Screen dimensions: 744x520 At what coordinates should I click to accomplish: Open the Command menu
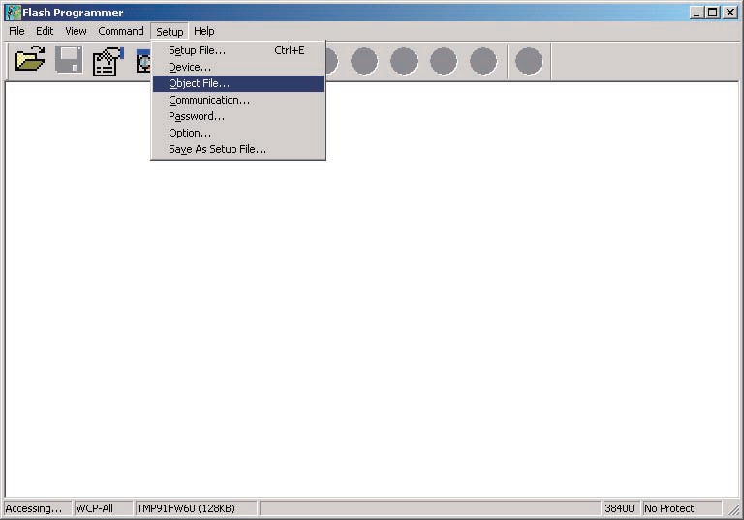(x=120, y=31)
